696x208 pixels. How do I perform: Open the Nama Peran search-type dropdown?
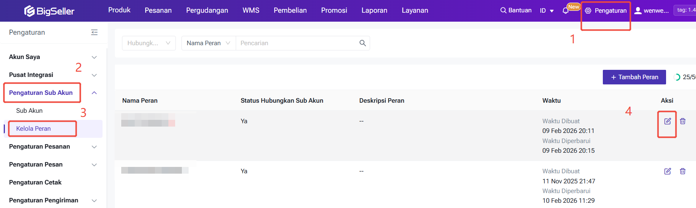tap(208, 43)
